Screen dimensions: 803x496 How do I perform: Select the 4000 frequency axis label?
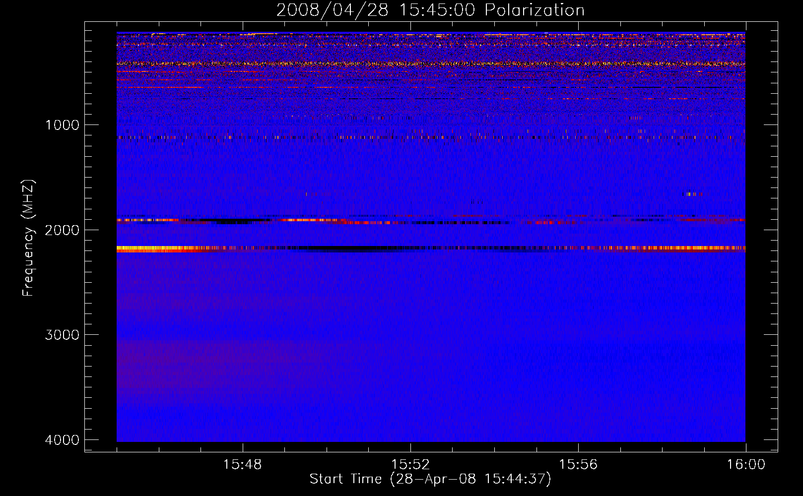[x=62, y=440]
